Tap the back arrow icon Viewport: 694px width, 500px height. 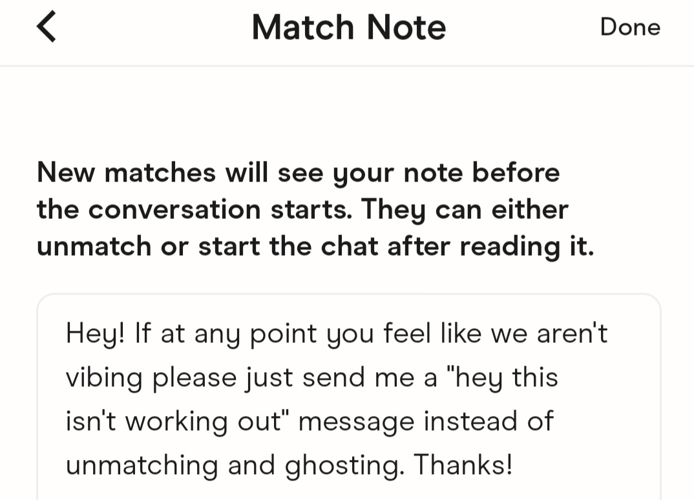[x=47, y=28]
